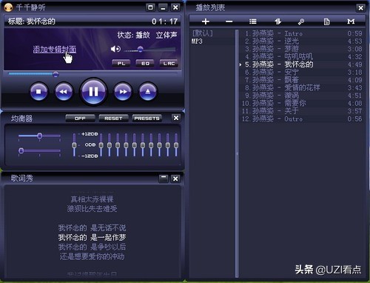Click the stop playback button
This screenshot has width=370, height=283.
click(38, 92)
